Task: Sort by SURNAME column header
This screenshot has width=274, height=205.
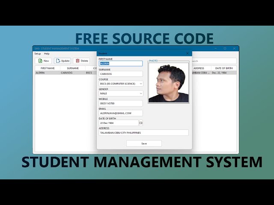Action: (73, 68)
